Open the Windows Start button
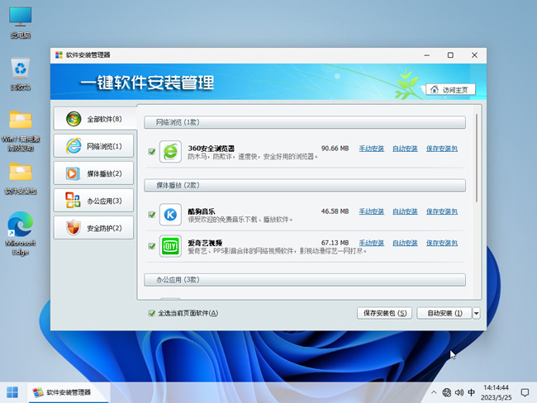This screenshot has height=403, width=537. 12,392
